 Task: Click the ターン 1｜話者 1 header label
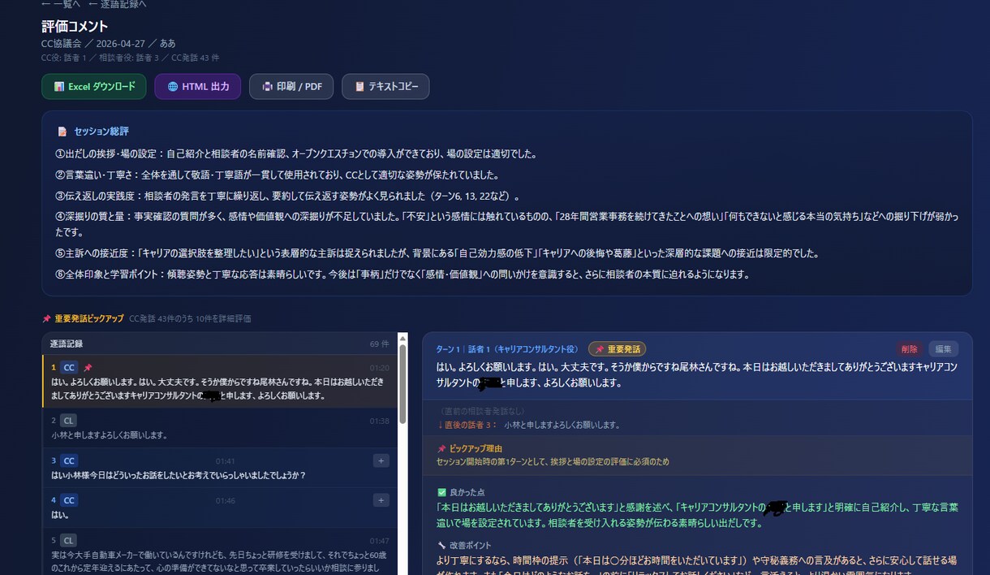tap(507, 349)
